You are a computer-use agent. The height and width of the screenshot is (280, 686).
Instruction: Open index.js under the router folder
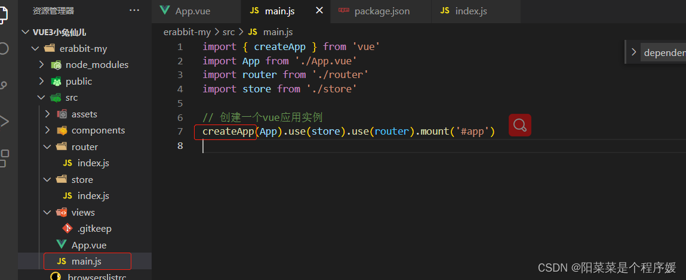[x=93, y=163]
